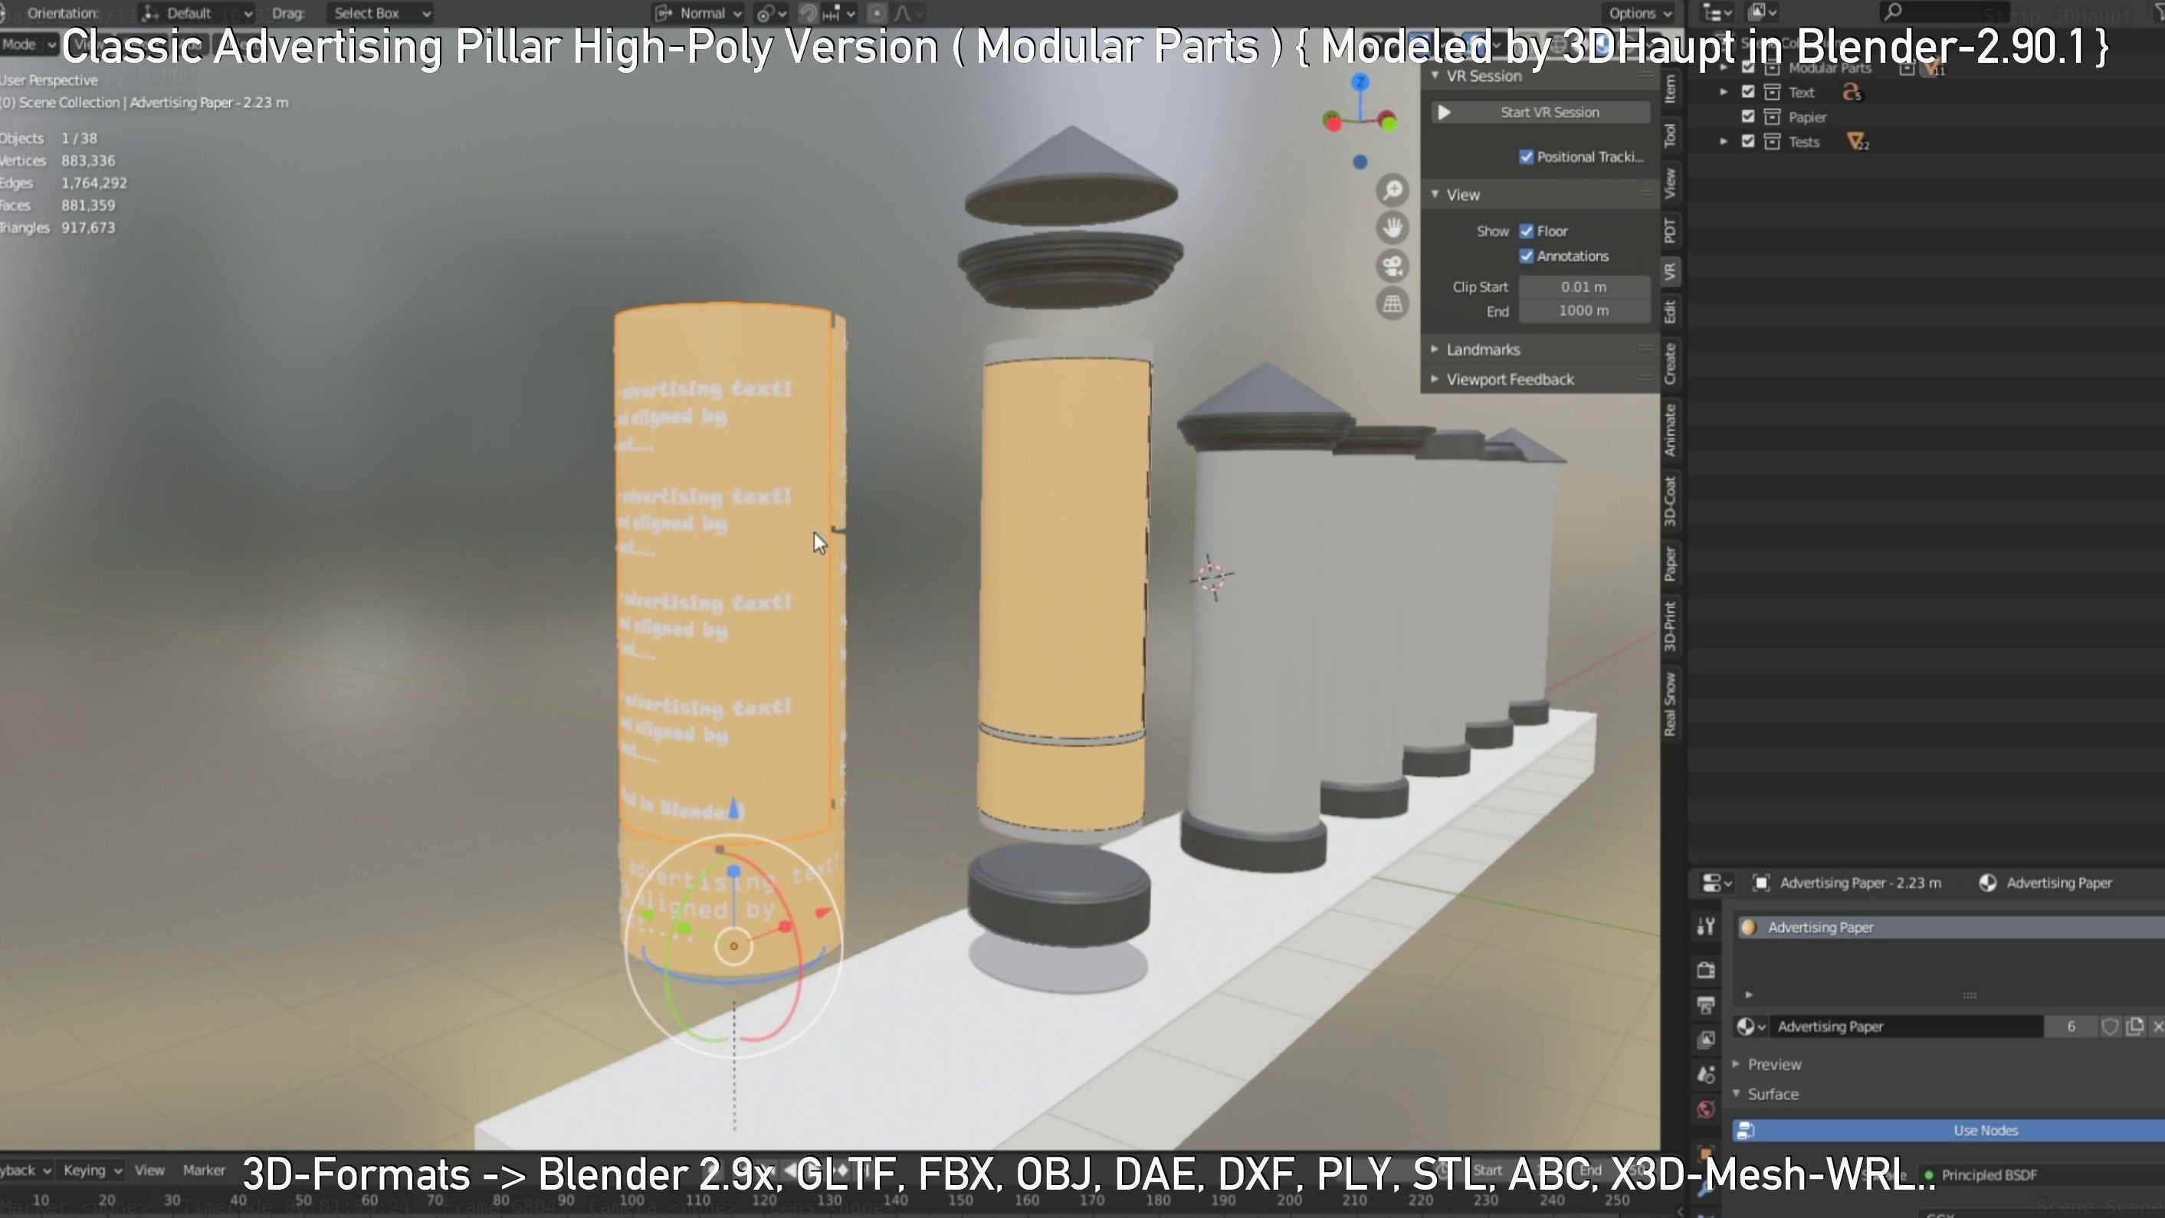The image size is (2165, 1218).
Task: Open the properties editor type dropdown
Action: tap(1716, 882)
